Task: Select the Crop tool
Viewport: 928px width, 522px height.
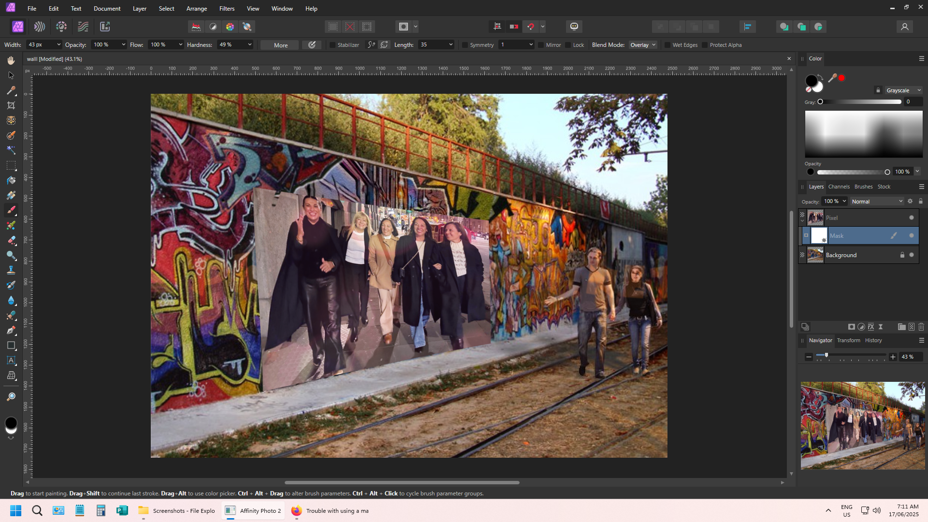Action: [11, 105]
